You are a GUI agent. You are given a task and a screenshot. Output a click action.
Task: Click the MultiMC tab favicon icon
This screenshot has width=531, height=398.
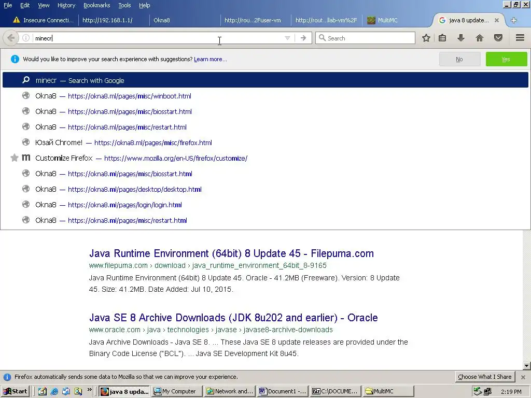click(371, 20)
